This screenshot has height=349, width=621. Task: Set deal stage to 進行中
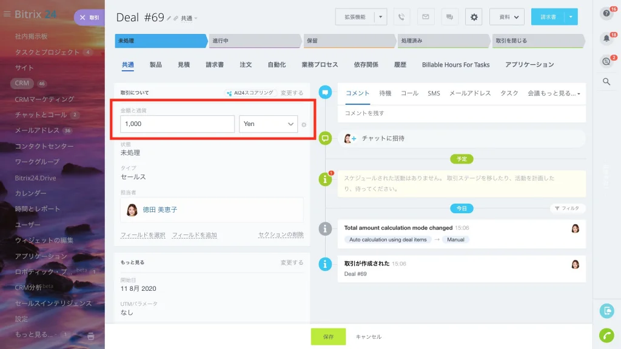click(255, 41)
